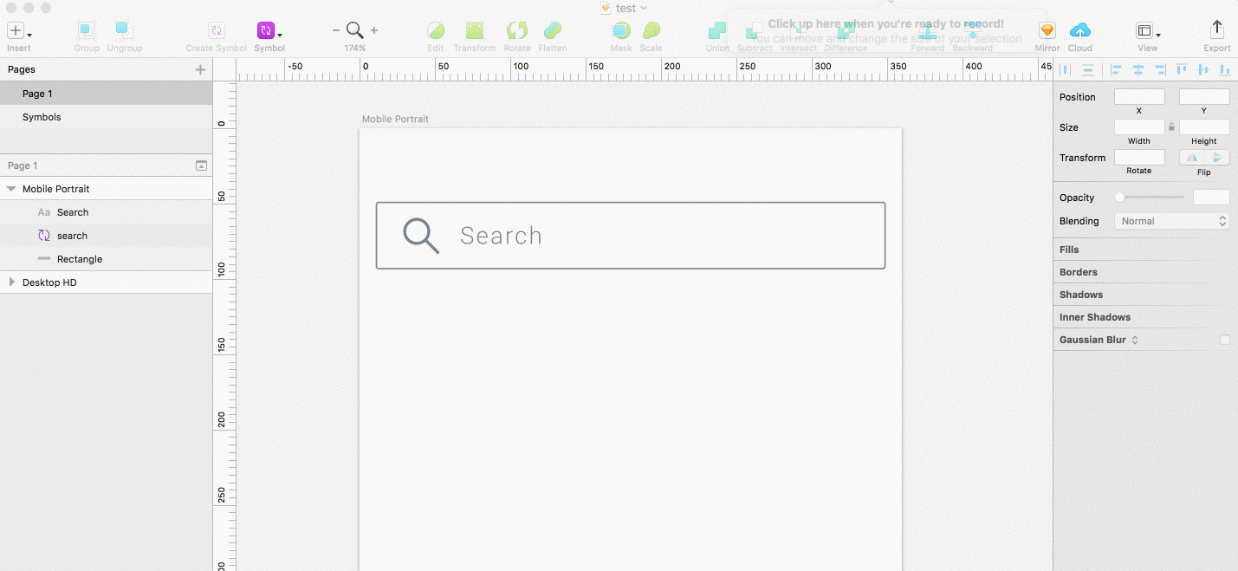
Task: Flip horizontally button in Transform
Action: (x=1192, y=158)
